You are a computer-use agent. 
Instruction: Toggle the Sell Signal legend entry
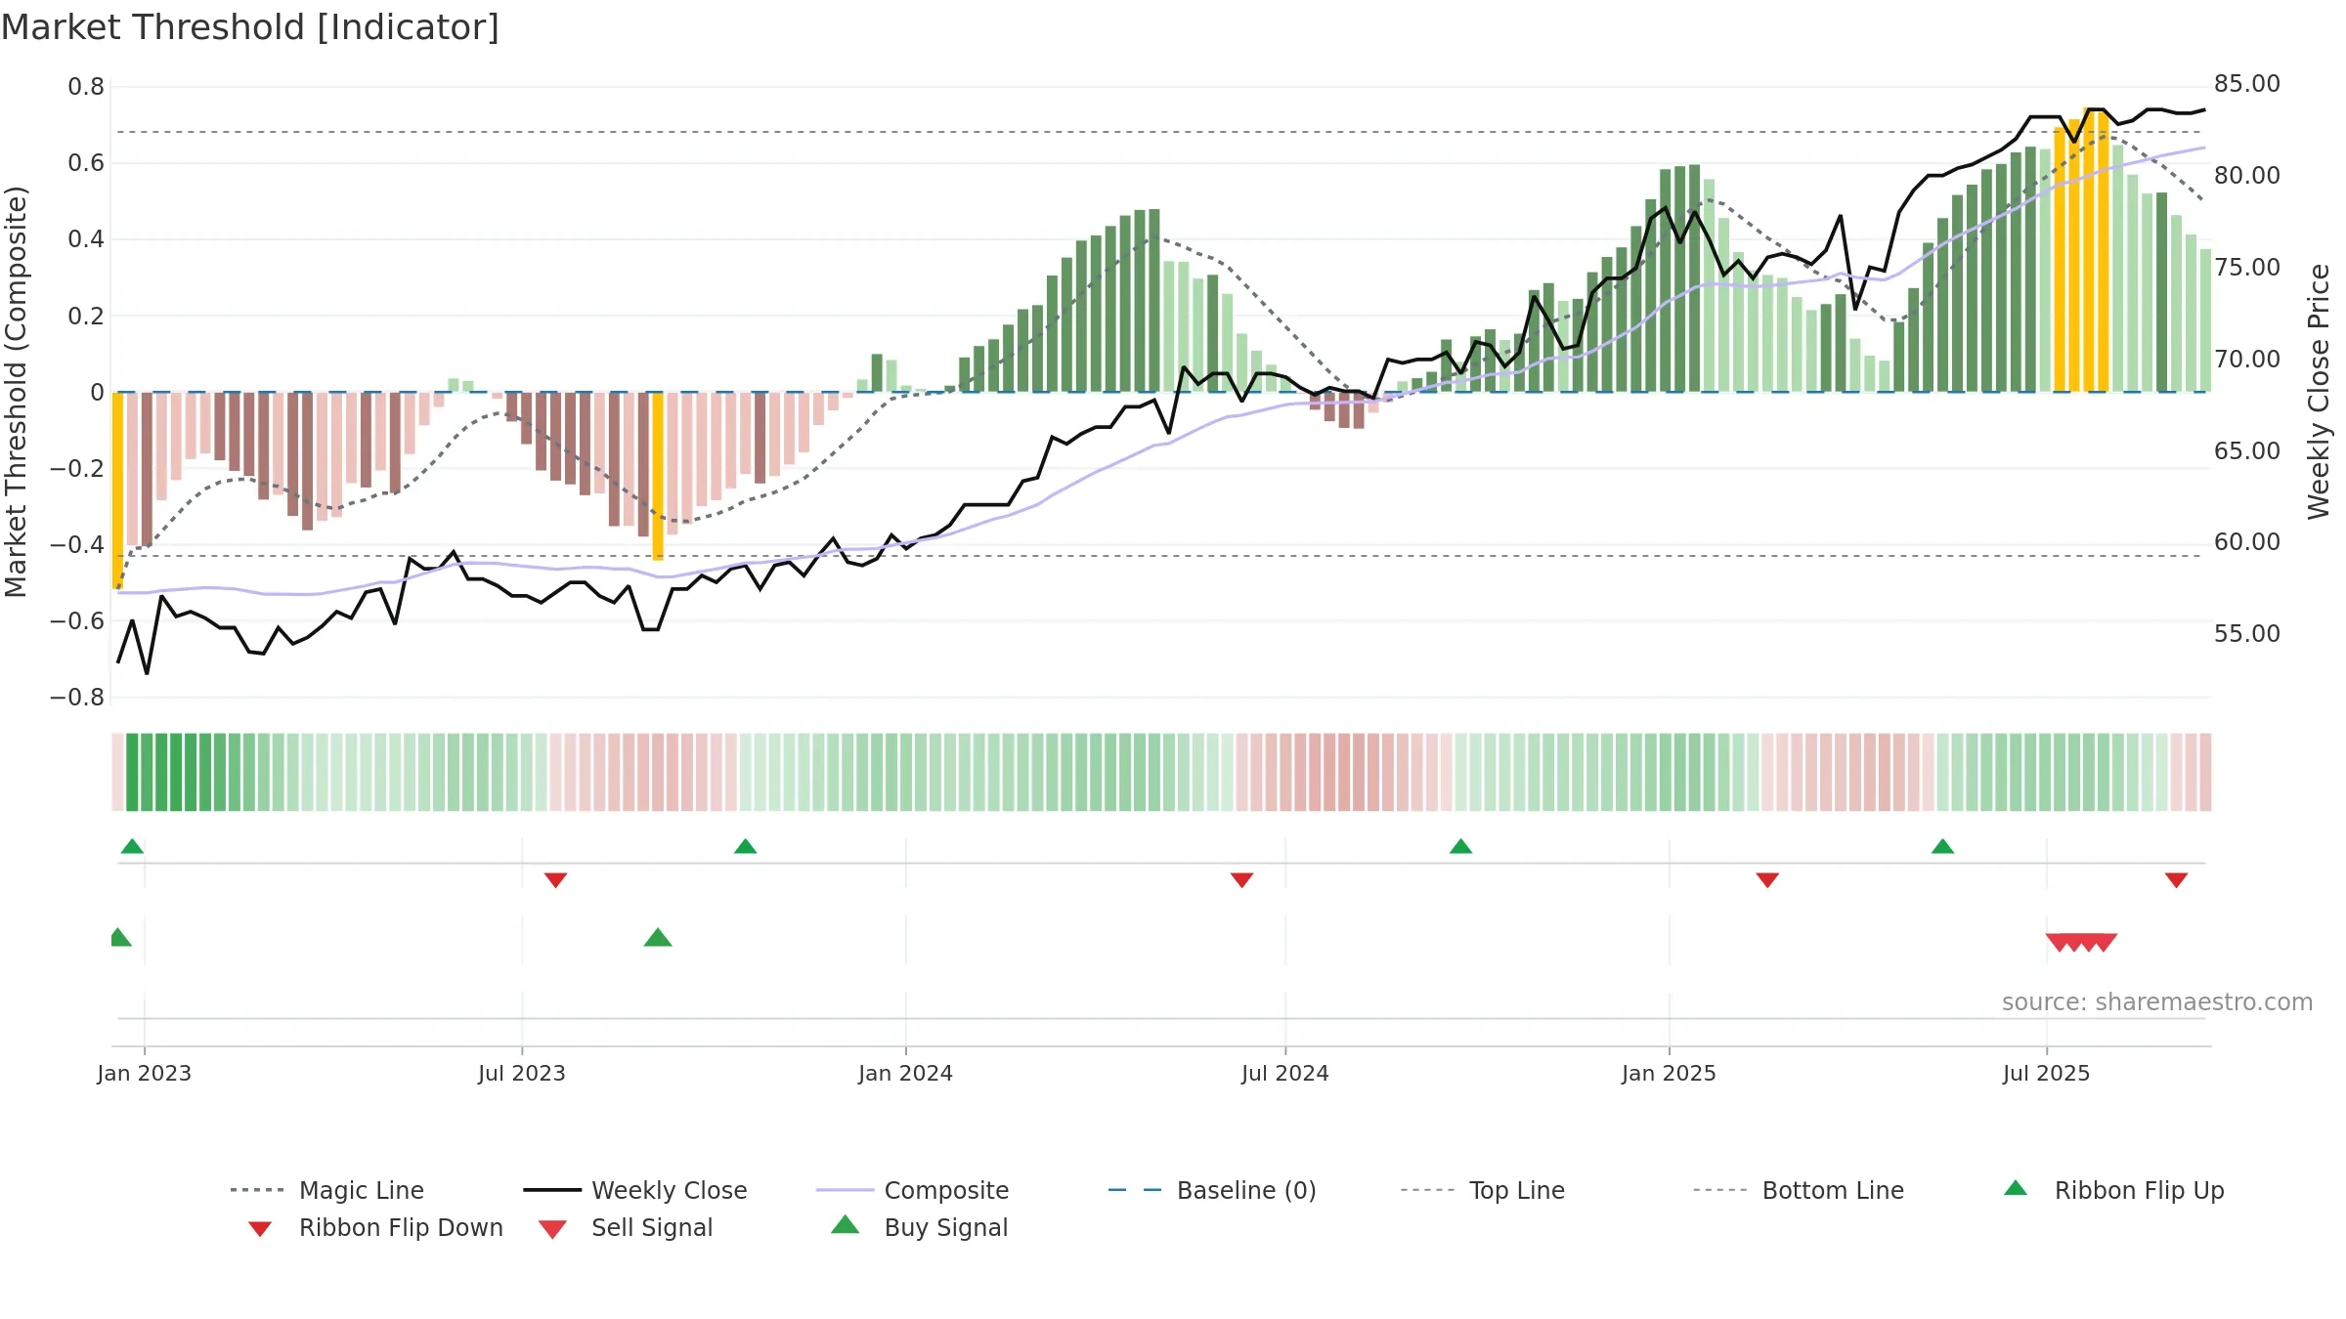pos(626,1227)
